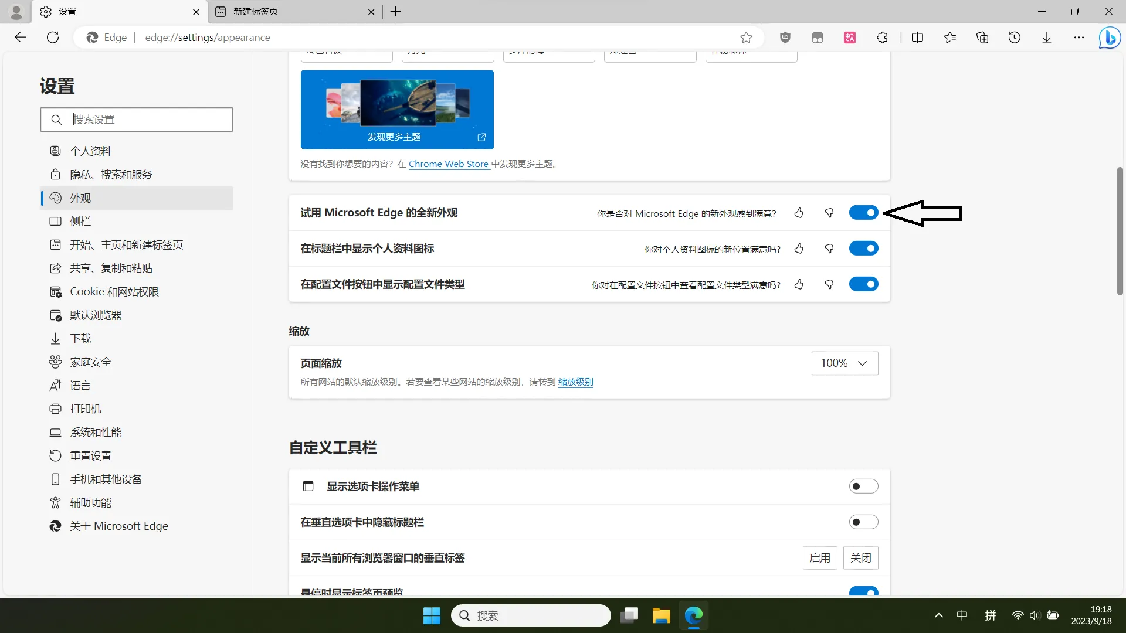Click Chrome Web Store link

tap(449, 164)
